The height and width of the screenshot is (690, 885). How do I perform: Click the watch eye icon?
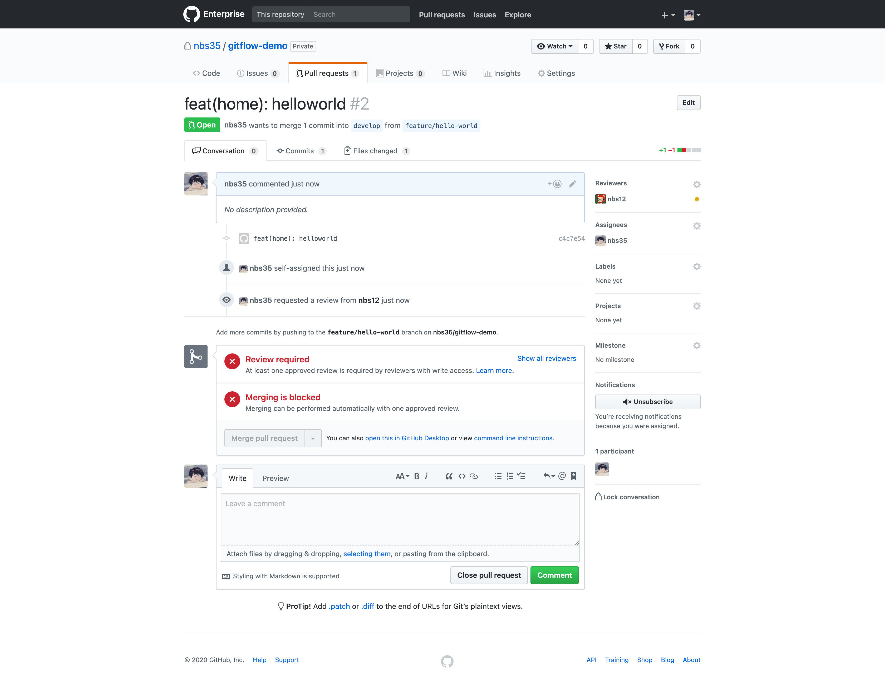coord(541,46)
